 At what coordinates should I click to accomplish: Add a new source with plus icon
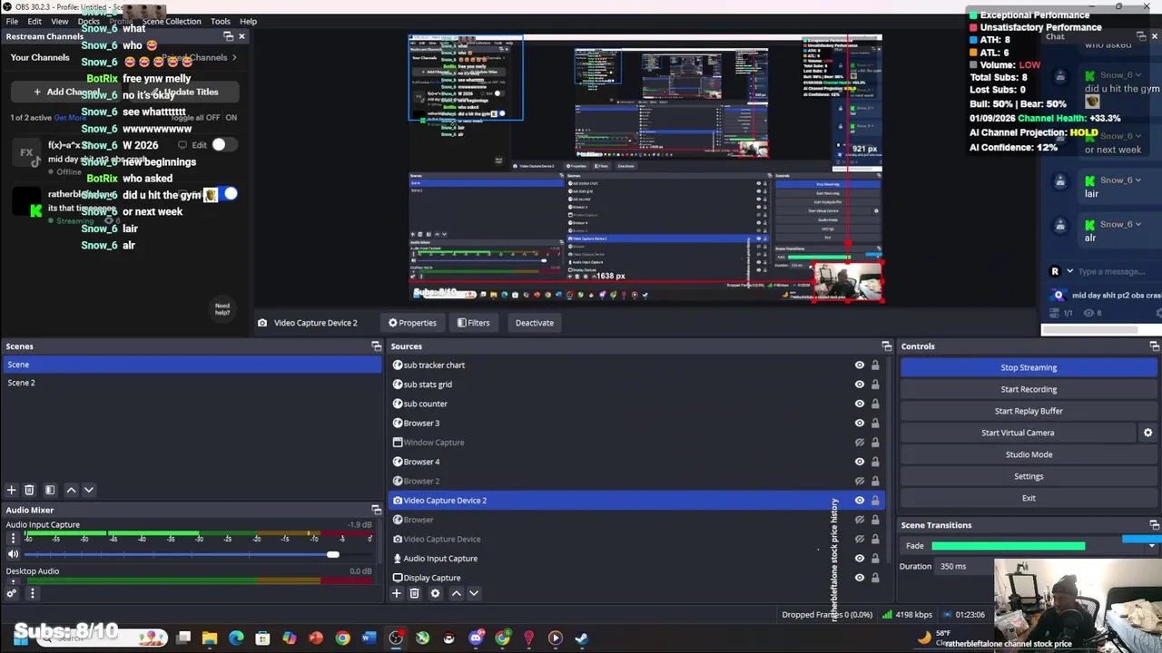(396, 593)
